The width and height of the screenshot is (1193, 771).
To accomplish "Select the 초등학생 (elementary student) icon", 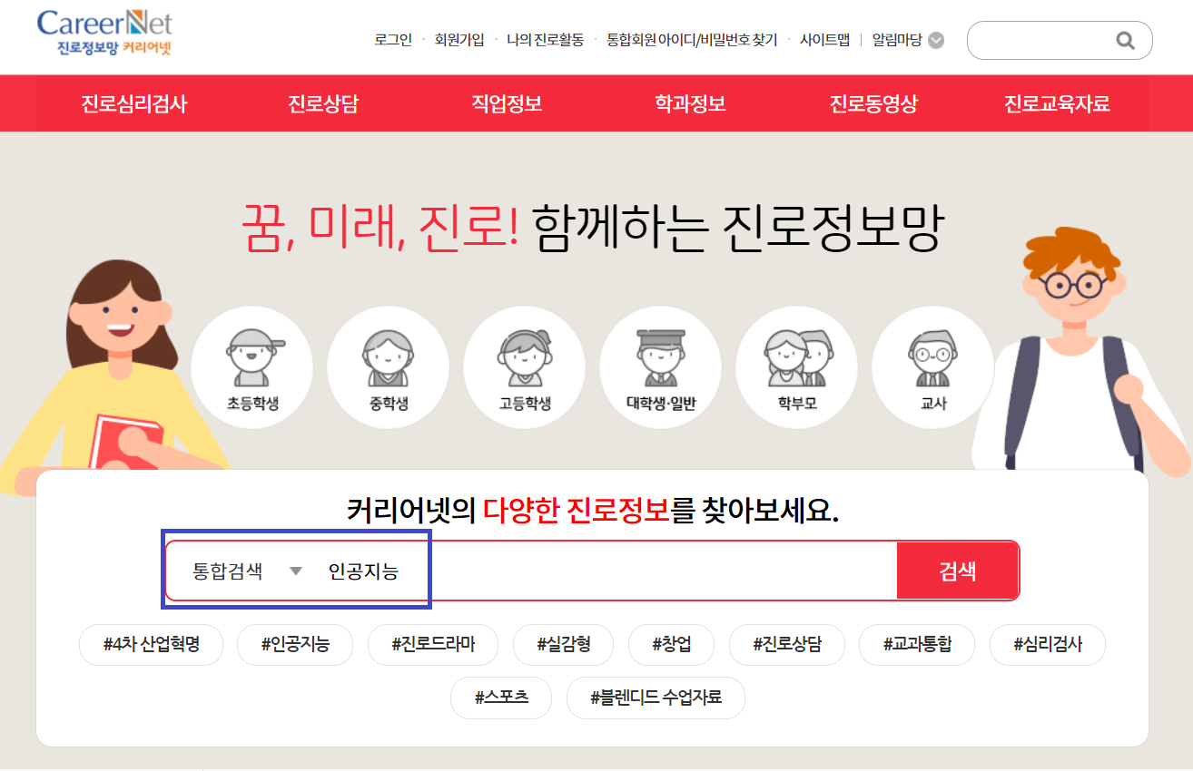I will click(251, 366).
